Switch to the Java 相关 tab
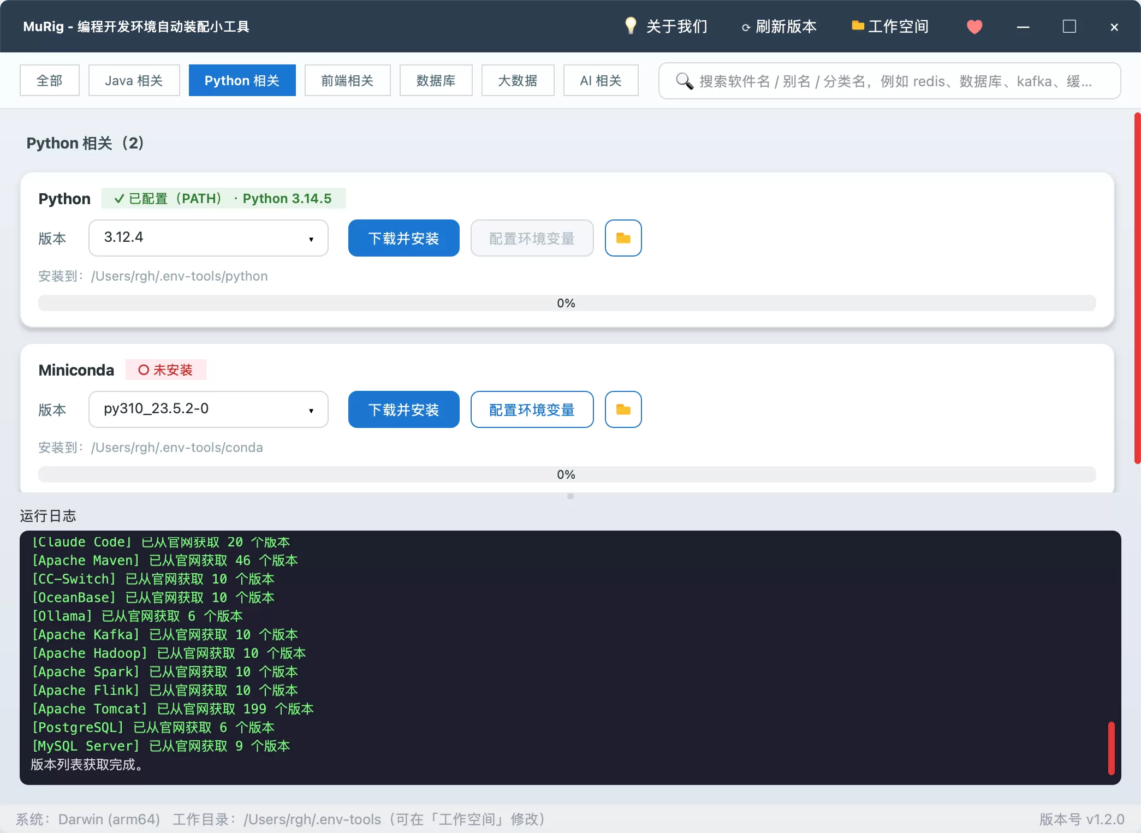Image resolution: width=1141 pixels, height=833 pixels. point(134,80)
